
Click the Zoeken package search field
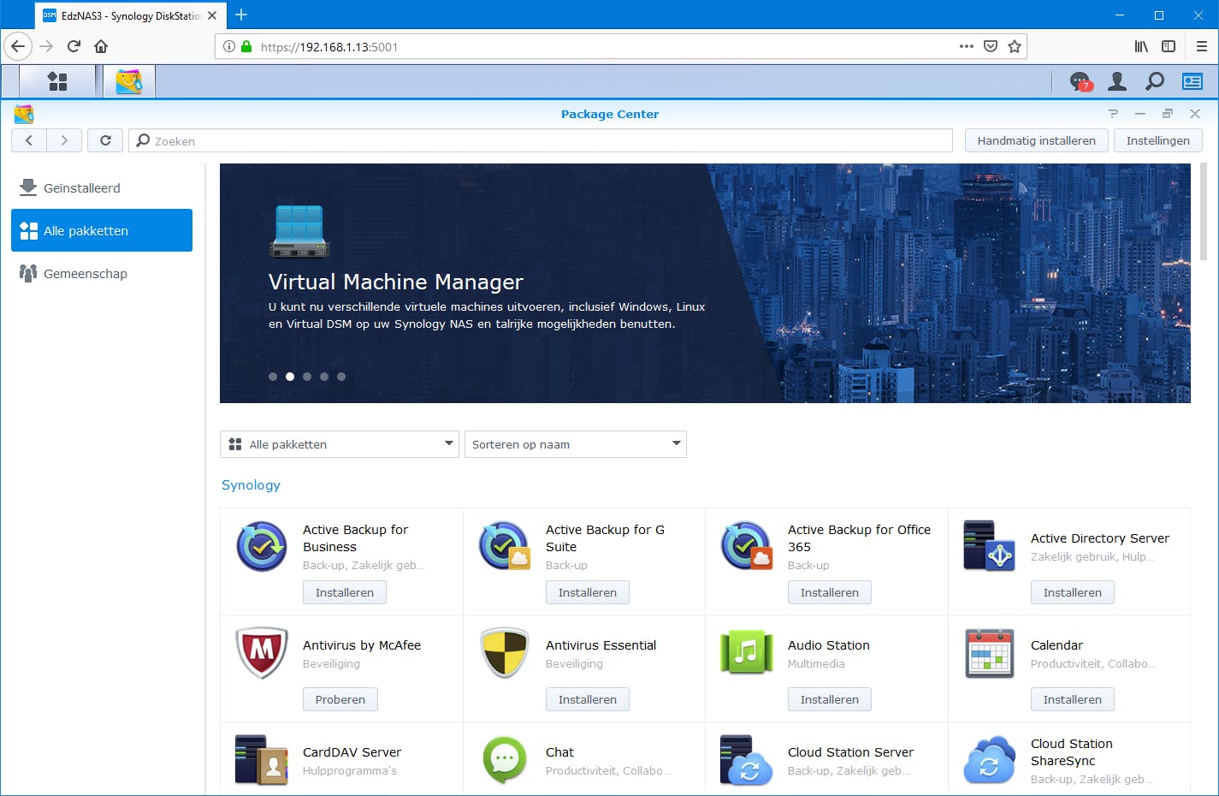pos(541,140)
